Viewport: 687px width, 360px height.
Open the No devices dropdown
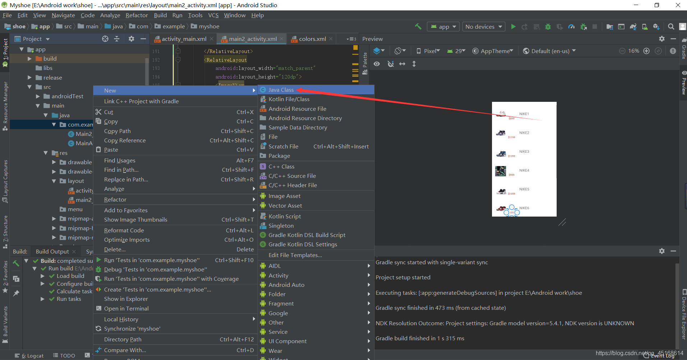(483, 27)
